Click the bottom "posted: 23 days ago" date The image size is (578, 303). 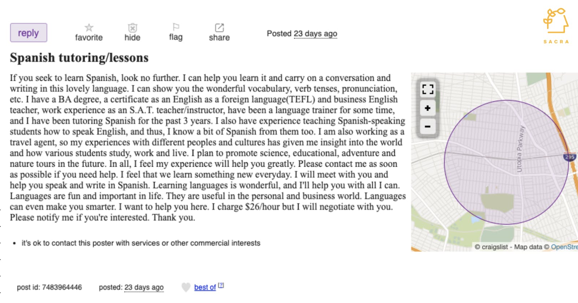[144, 287]
